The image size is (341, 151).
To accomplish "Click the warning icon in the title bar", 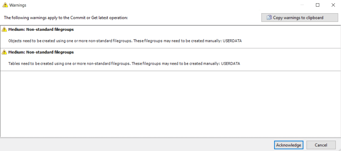I will coord(5,5).
